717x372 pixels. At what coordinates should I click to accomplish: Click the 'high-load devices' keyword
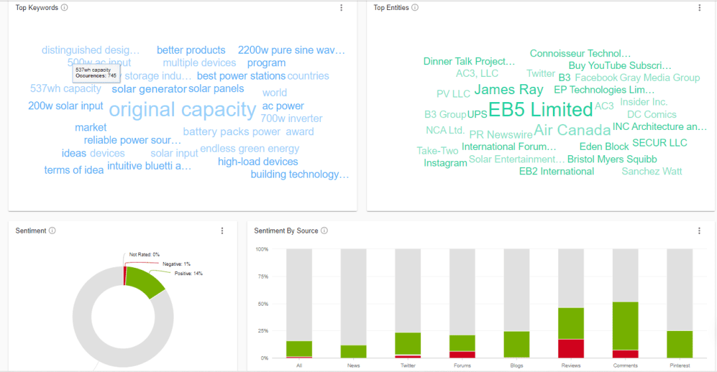pos(258,162)
